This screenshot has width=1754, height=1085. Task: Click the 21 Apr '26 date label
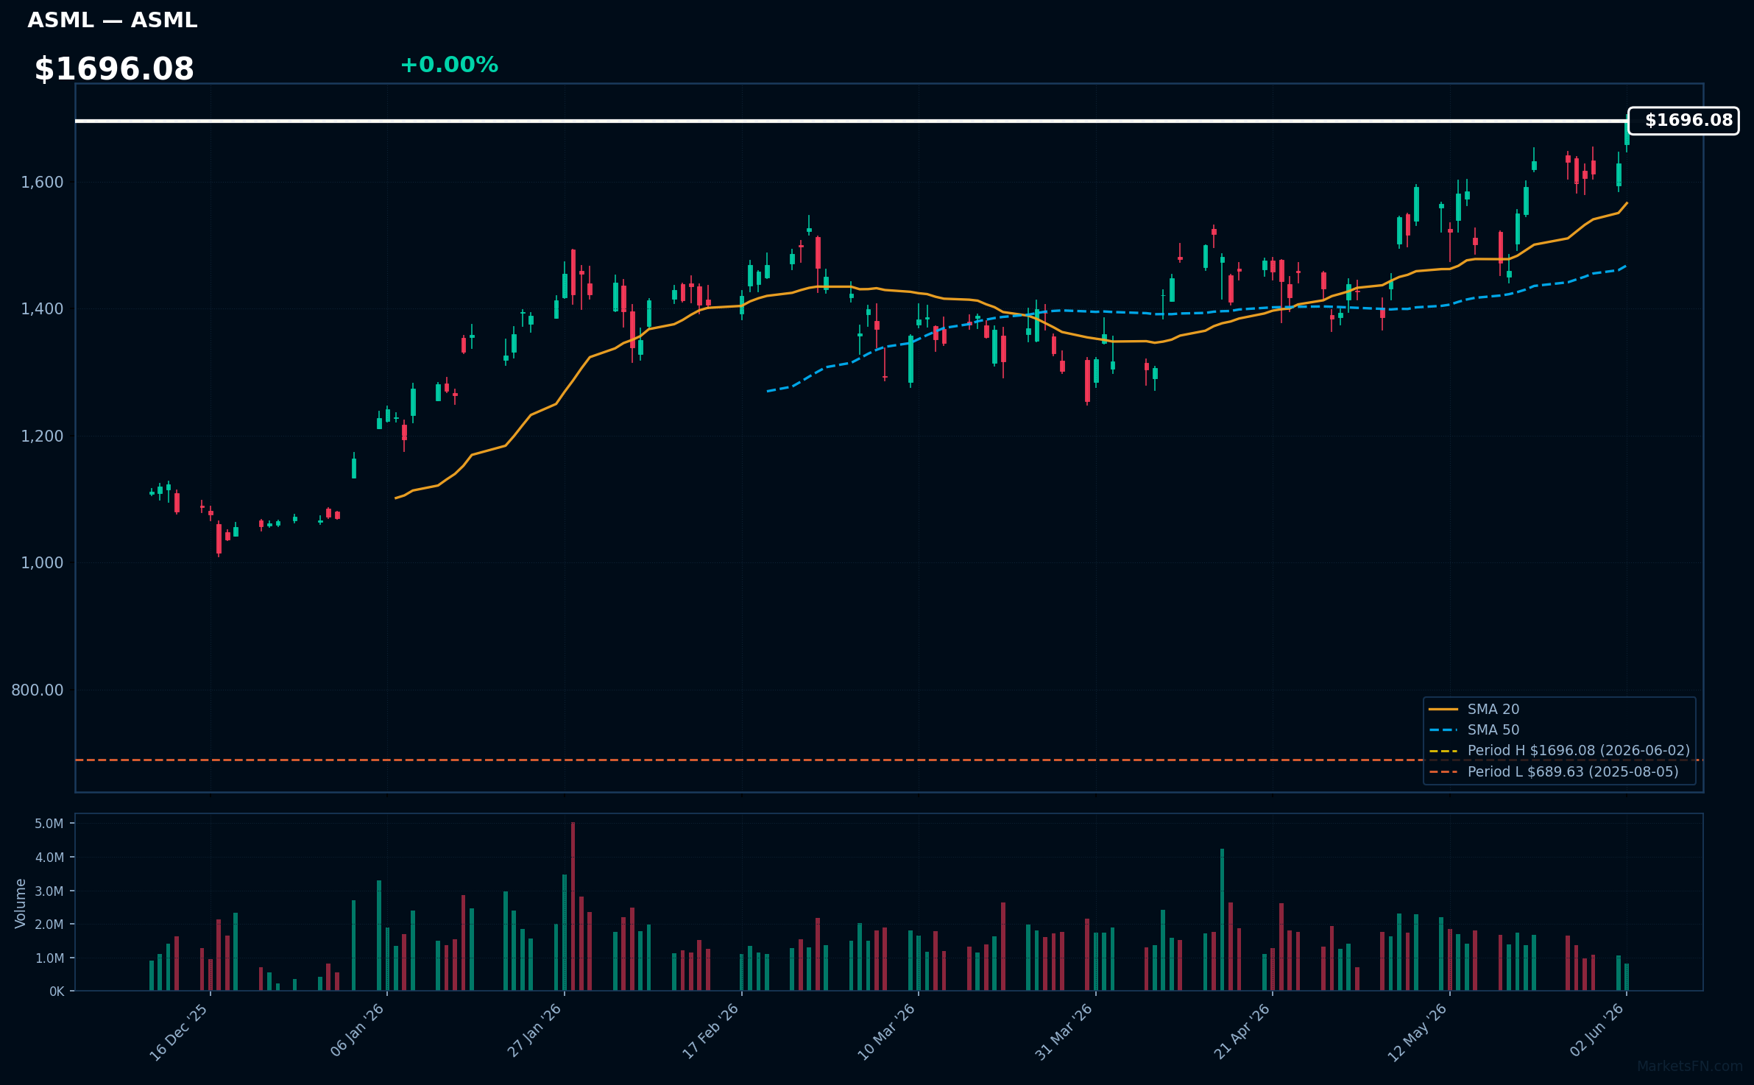click(x=1242, y=1032)
